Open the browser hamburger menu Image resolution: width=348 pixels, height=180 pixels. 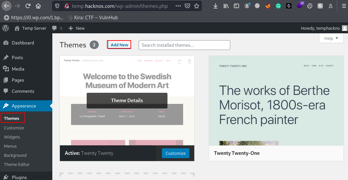(344, 6)
